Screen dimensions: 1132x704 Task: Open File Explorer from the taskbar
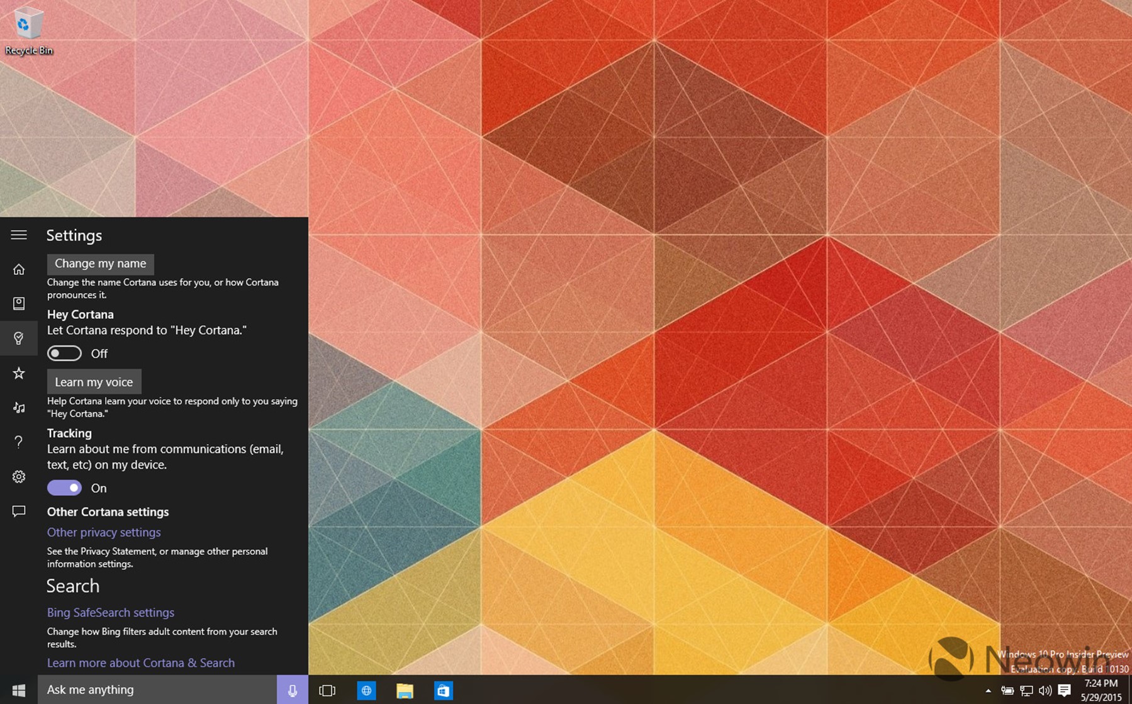(405, 690)
